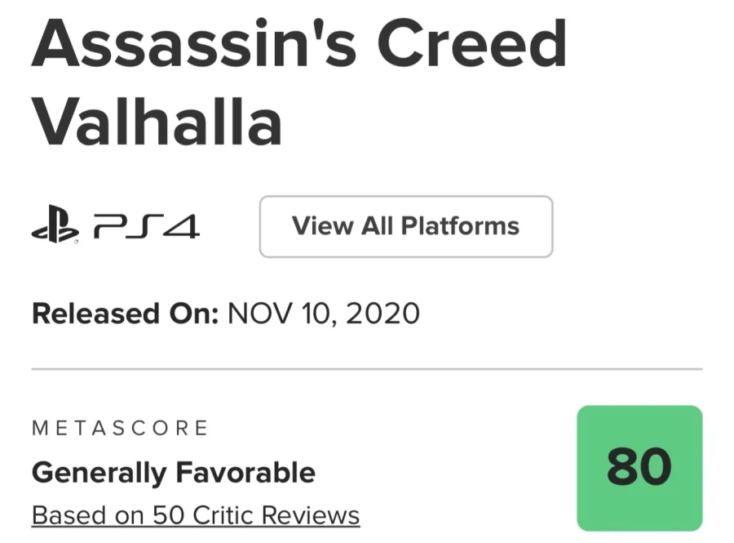734x543 pixels.
Task: Click the METASCORE heading label
Action: click(120, 427)
